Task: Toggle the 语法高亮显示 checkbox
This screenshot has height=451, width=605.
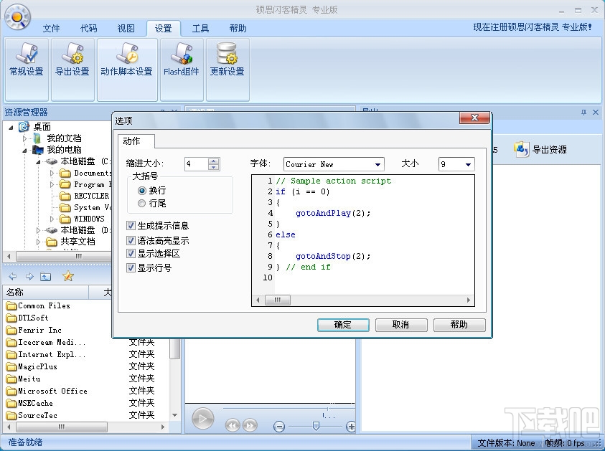Action: pos(131,240)
